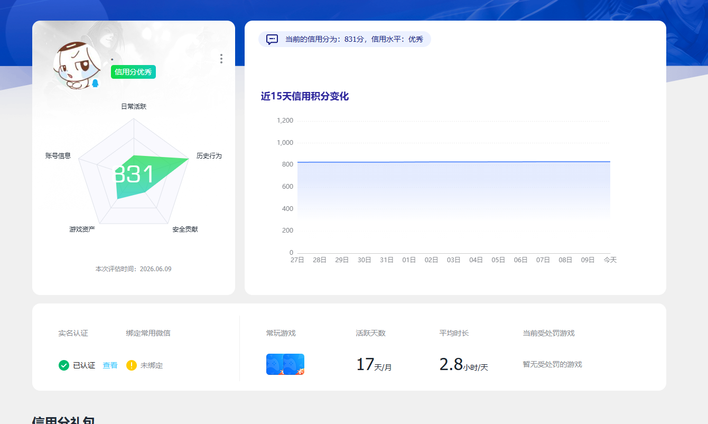Click the 暂无受处罚的游戏 text
Viewport: 708px width, 424px height.
(x=552, y=364)
